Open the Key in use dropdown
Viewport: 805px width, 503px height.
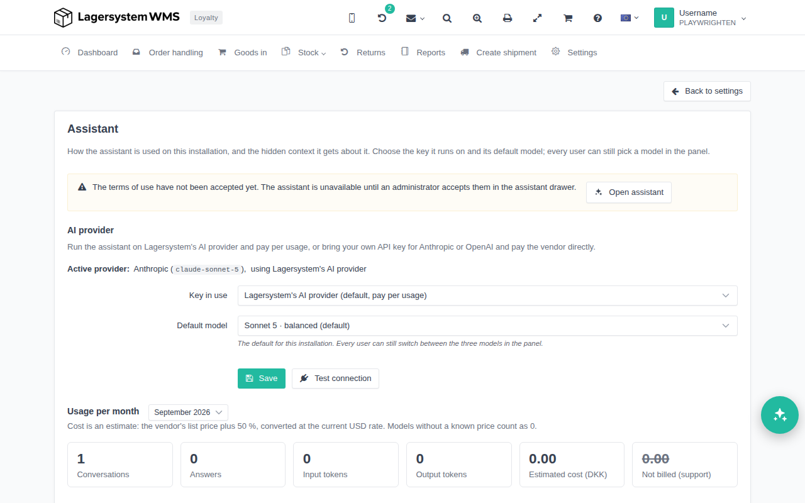(x=487, y=296)
